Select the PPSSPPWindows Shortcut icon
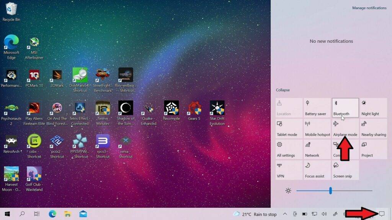The width and height of the screenshot is (392, 220). pos(80,146)
